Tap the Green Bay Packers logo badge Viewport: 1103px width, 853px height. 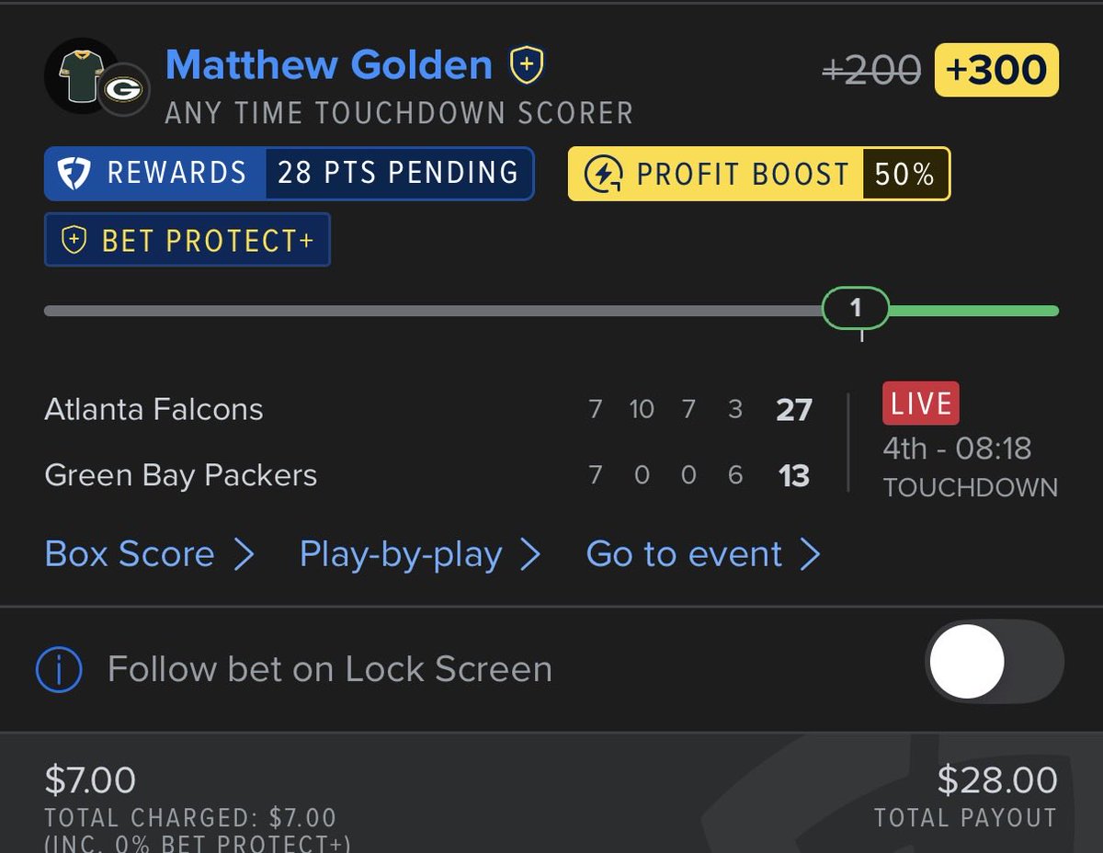[124, 90]
